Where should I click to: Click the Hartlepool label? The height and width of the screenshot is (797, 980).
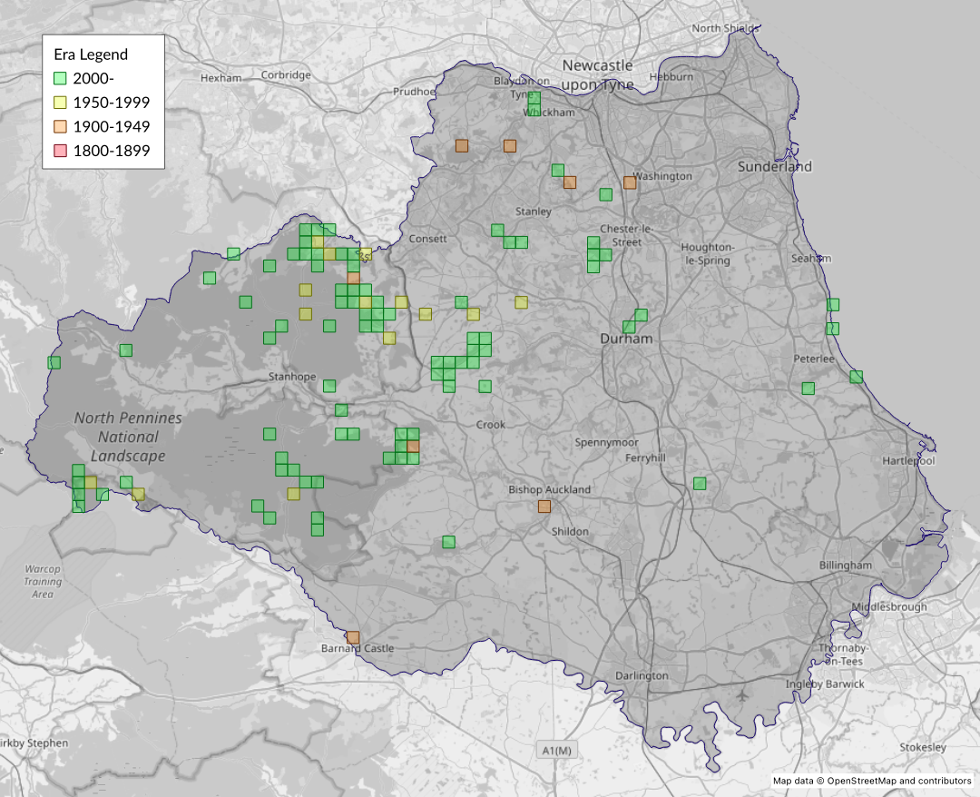point(908,461)
